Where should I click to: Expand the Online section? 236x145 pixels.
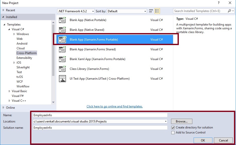(x=4, y=108)
